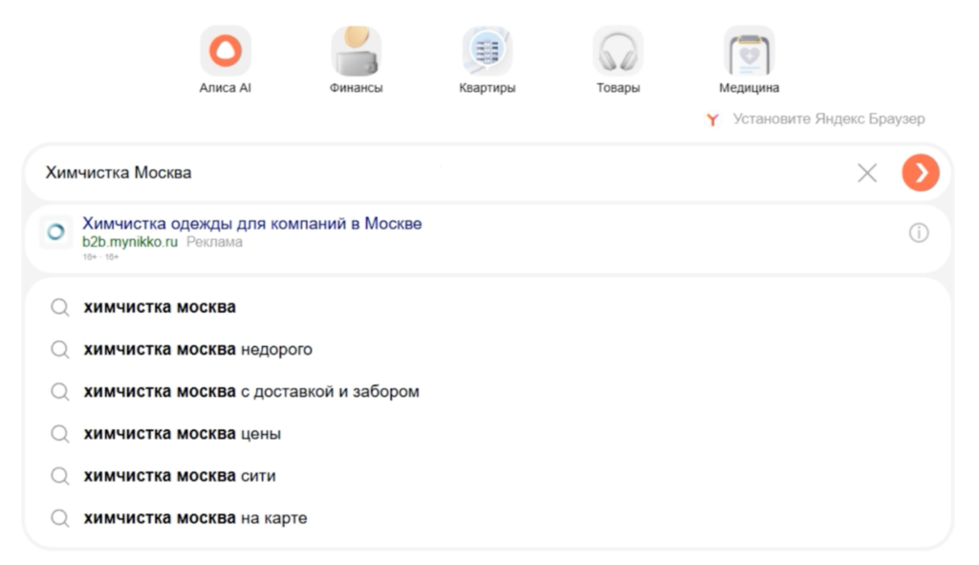Open the Финансы wallet icon
This screenshot has height=565, width=979.
[356, 52]
